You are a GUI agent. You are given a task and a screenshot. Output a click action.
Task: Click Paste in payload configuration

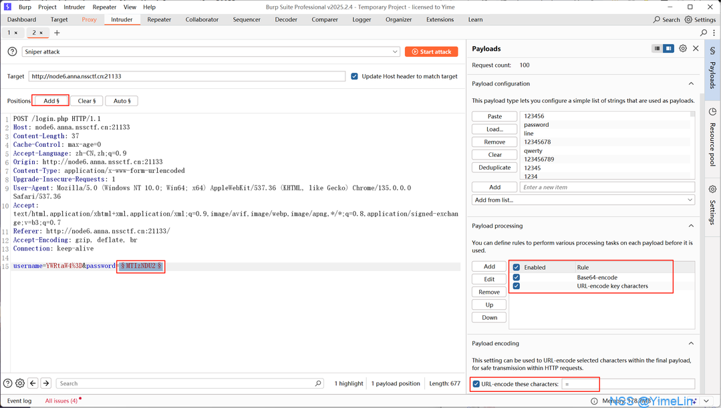click(x=494, y=116)
